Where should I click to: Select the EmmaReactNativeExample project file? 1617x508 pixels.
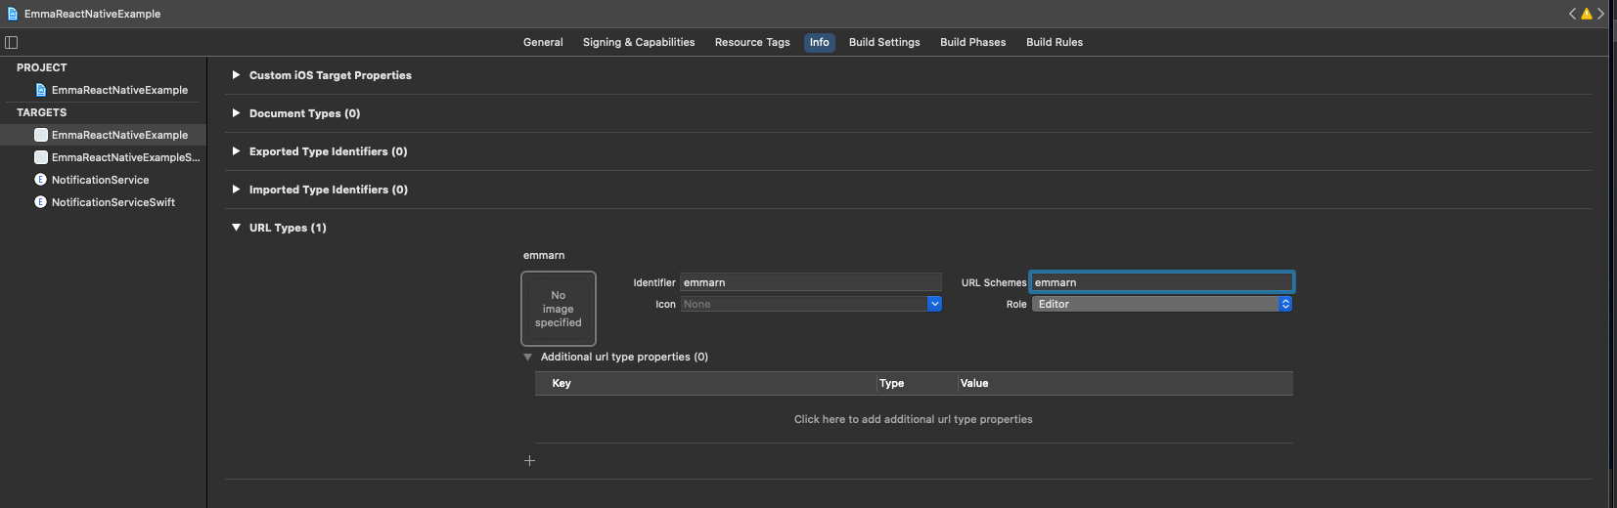(x=118, y=90)
